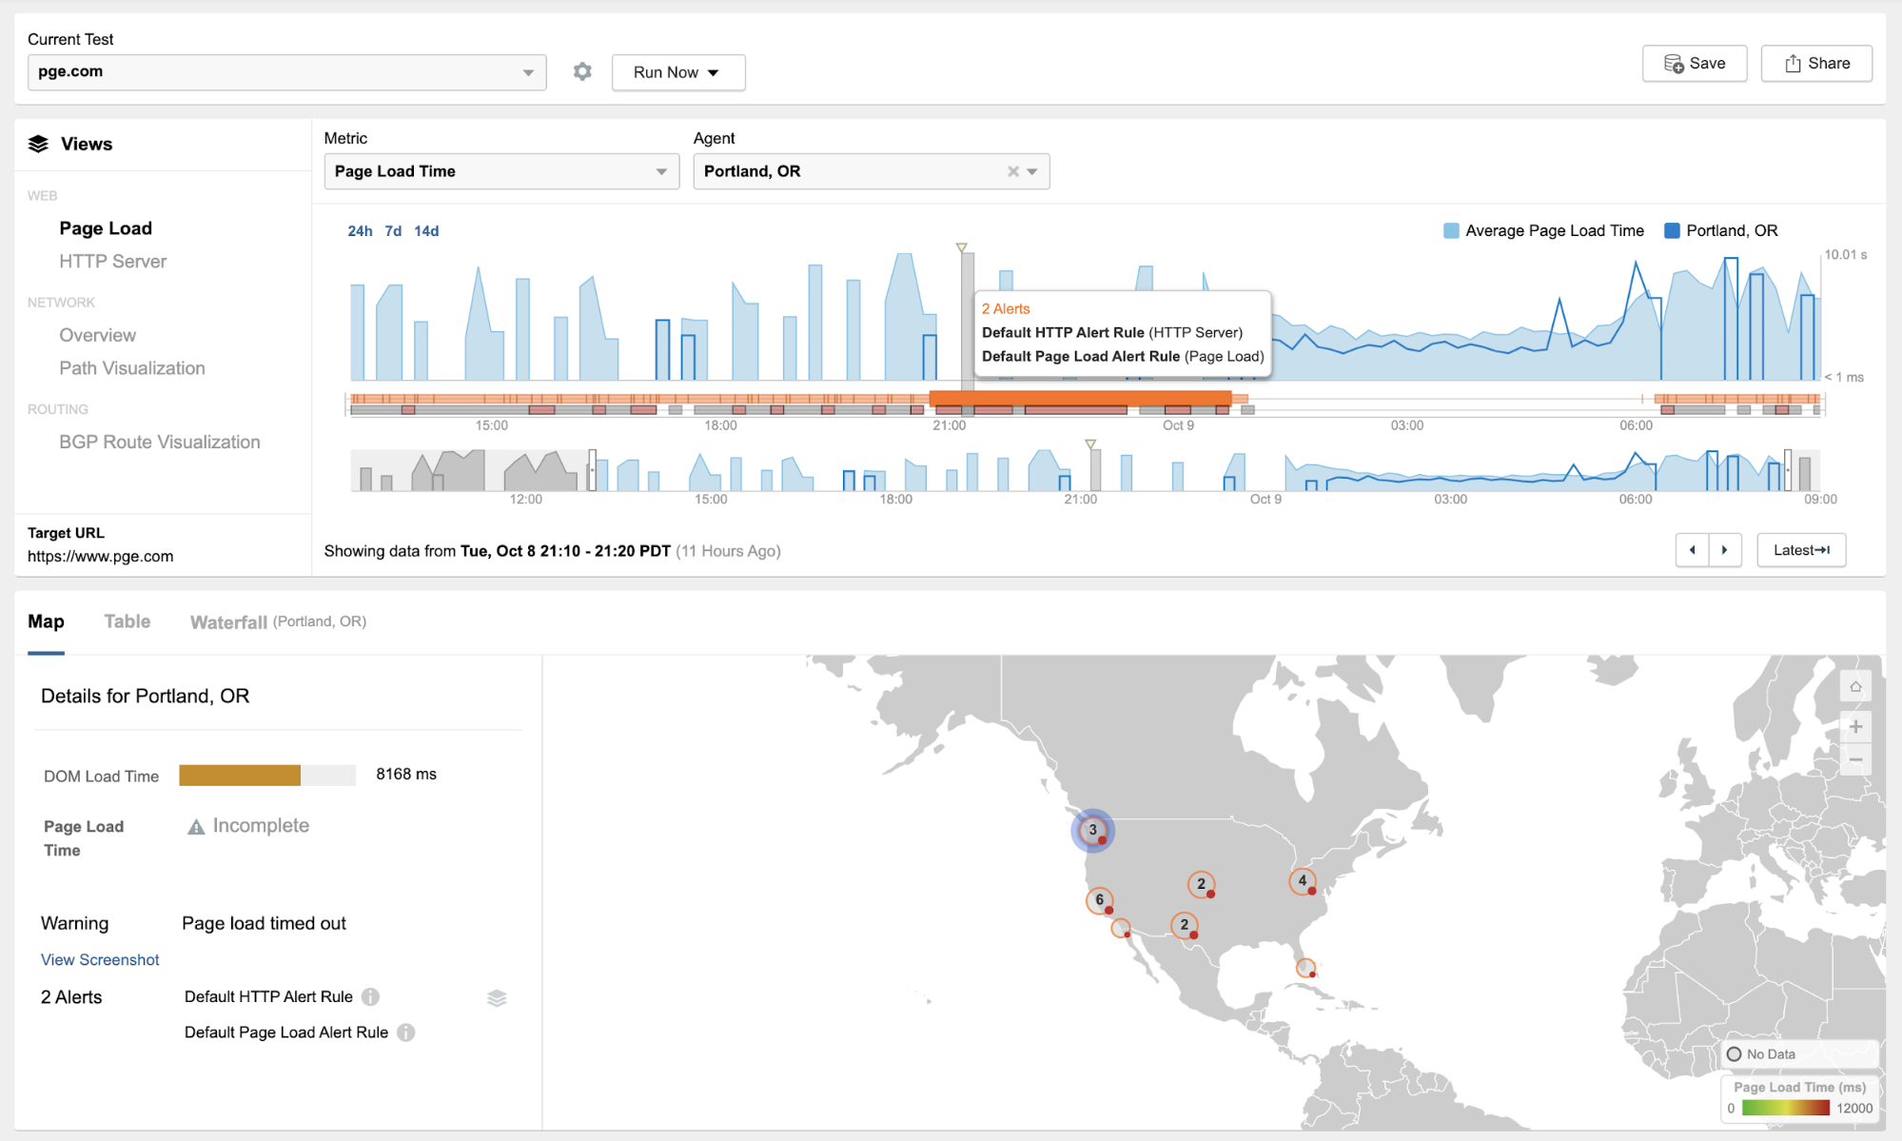The width and height of the screenshot is (1902, 1141).
Task: Open the Waterfall tab
Action: (x=228, y=622)
